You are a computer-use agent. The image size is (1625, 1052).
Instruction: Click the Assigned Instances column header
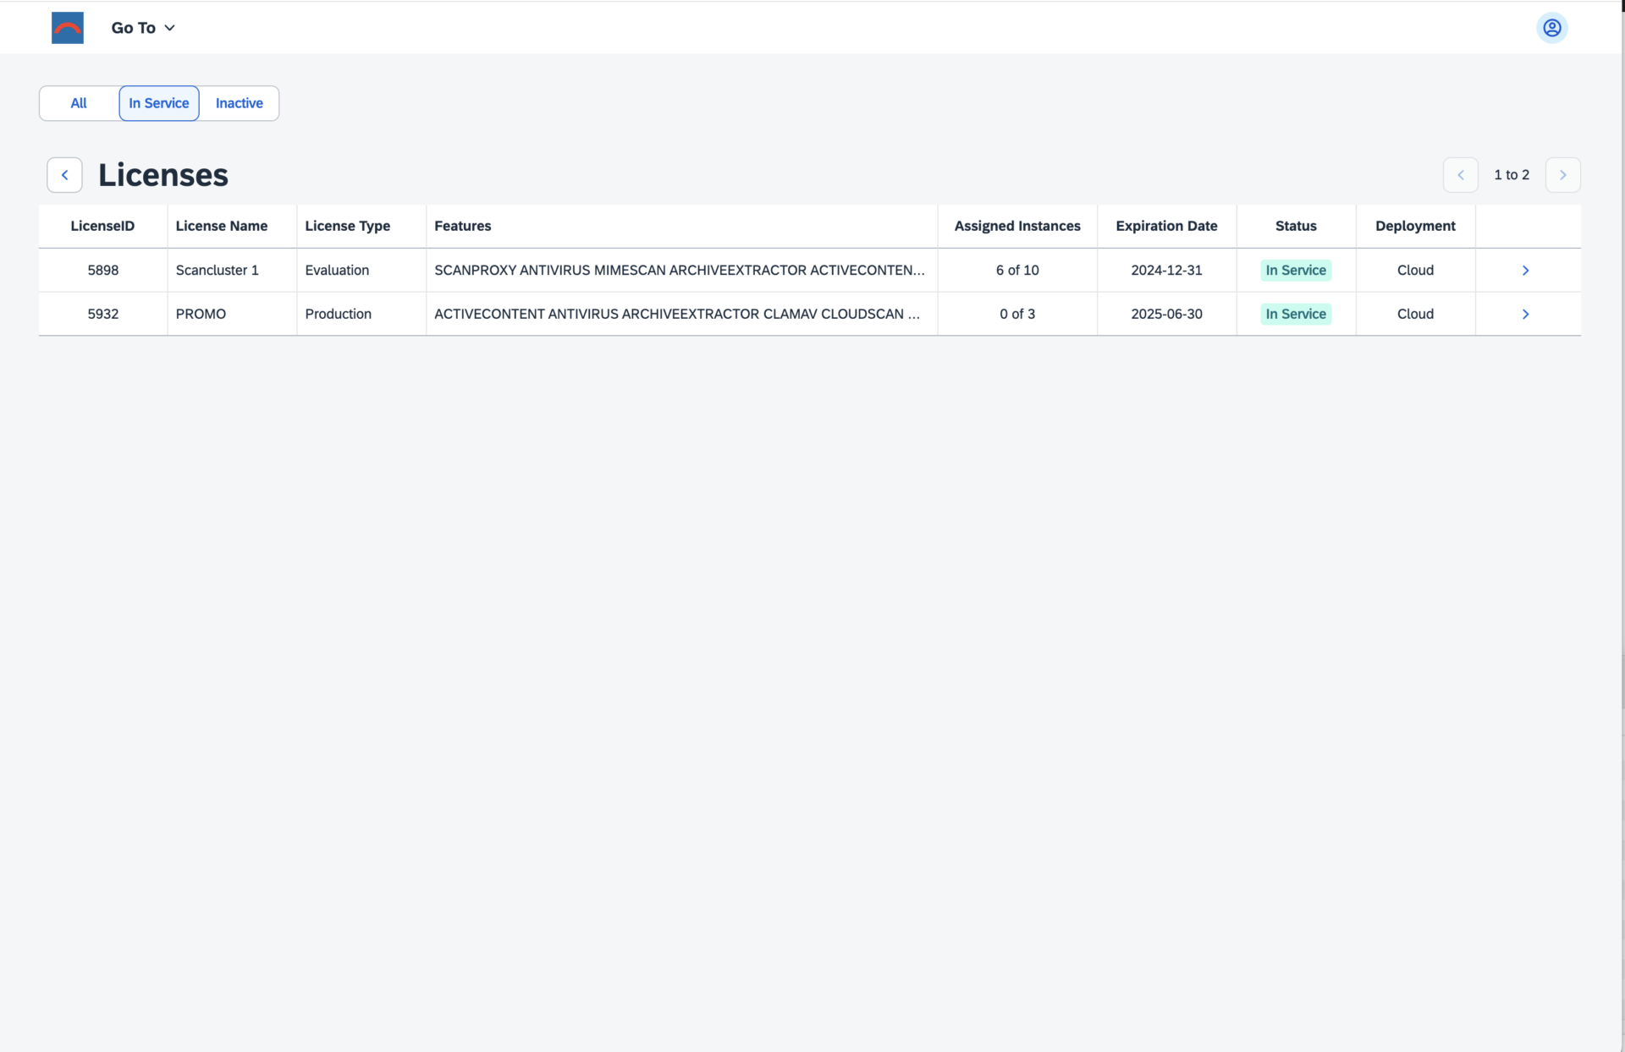(1016, 226)
